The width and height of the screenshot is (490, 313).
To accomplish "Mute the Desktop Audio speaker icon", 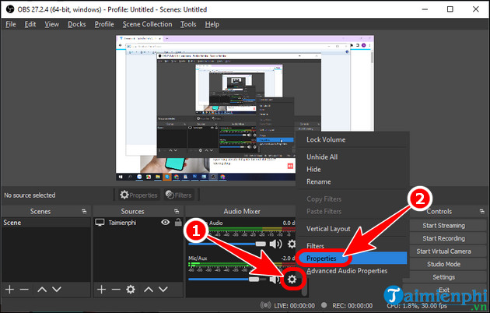I will 275,244.
